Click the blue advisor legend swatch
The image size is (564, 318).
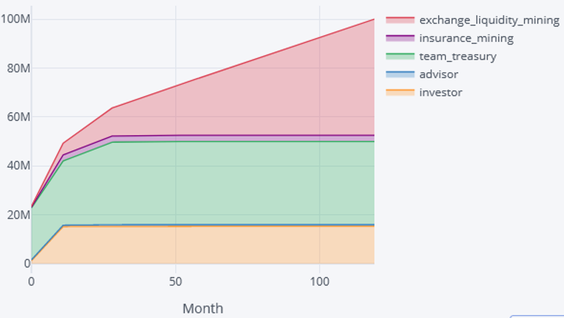[x=400, y=74]
